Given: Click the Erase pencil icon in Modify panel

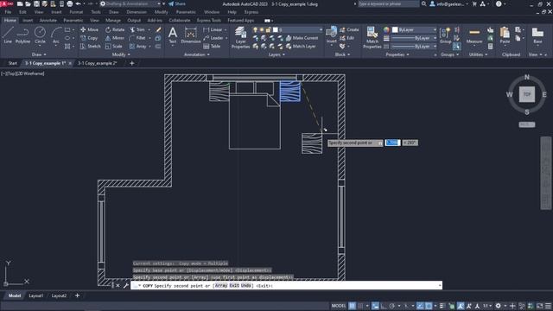Looking at the screenshot, I should [158, 29].
